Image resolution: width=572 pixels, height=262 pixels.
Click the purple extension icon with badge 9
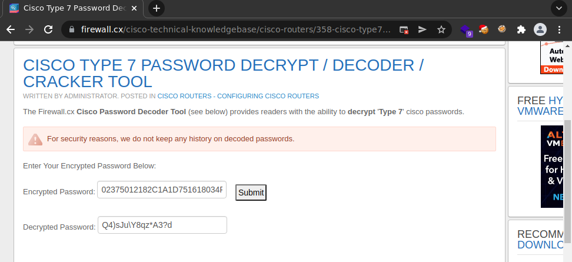466,30
